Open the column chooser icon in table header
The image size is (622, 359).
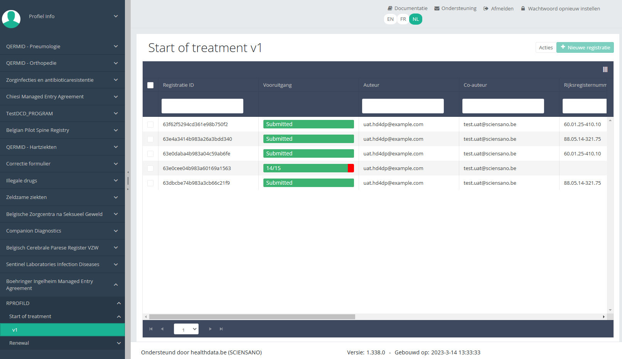[x=605, y=69]
